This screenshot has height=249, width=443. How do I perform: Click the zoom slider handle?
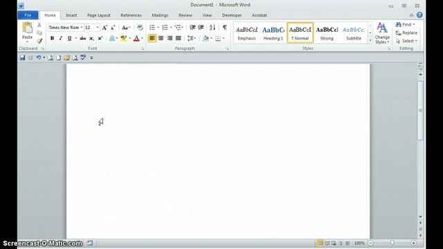click(392, 243)
